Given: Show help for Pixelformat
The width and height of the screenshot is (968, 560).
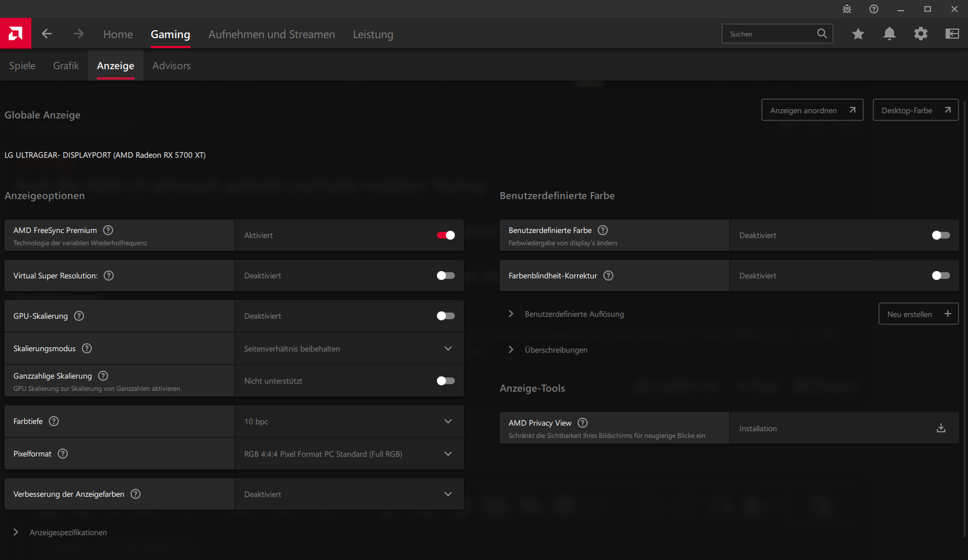Looking at the screenshot, I should click(x=63, y=454).
